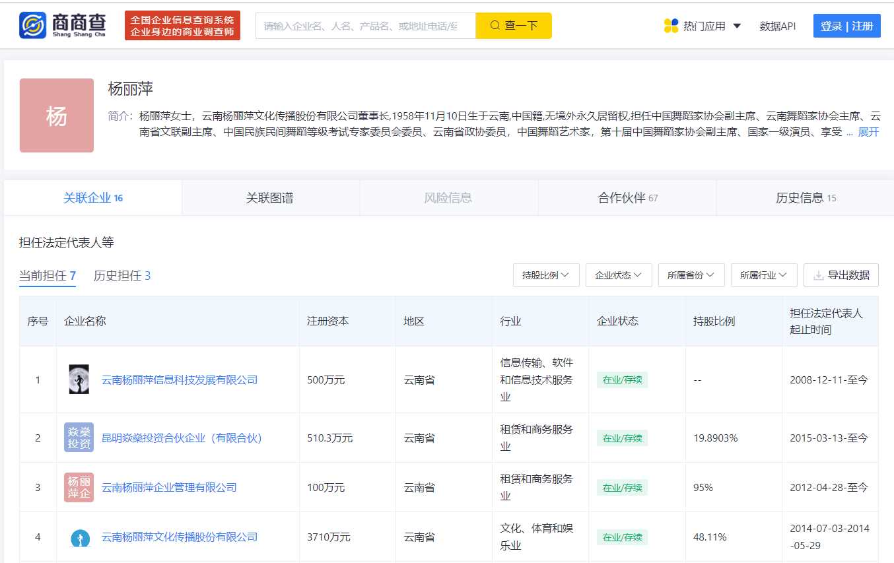
Task: Click the 杨丽萍企 company logo icon
Action: (x=79, y=487)
